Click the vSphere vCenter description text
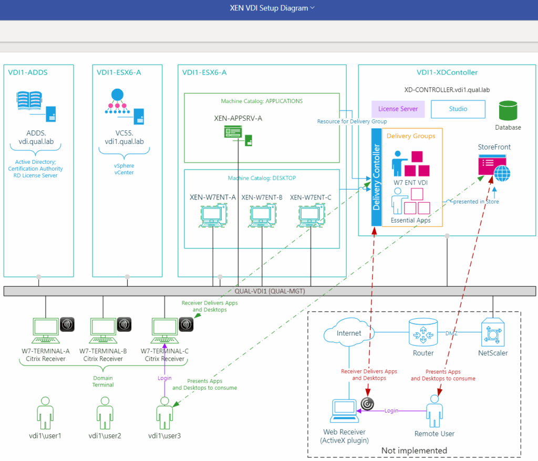This screenshot has height=461, width=538. 124,169
